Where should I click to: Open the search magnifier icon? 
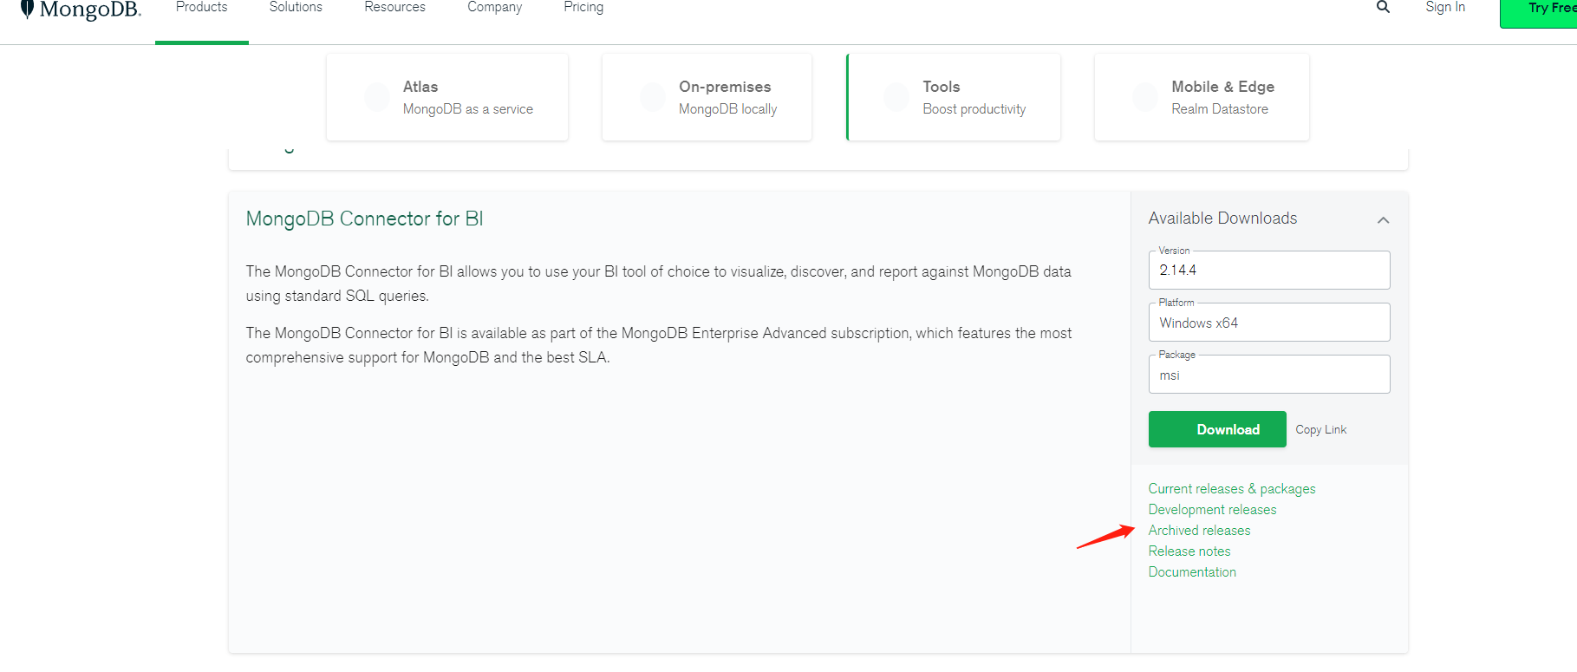point(1383,7)
